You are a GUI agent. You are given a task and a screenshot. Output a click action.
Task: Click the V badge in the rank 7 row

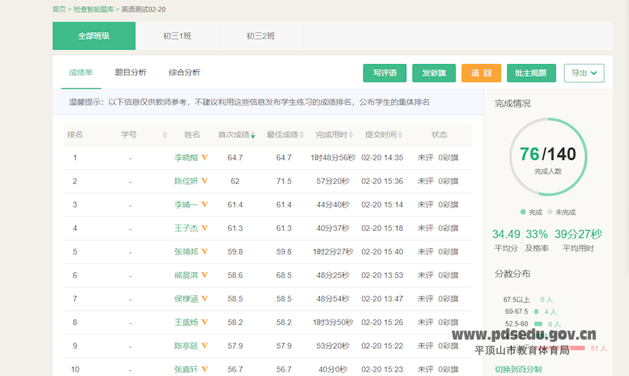point(204,299)
